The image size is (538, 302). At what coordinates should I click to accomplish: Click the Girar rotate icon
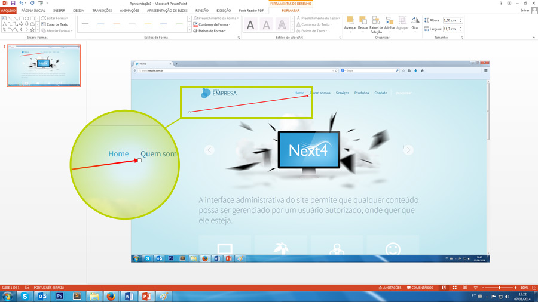pos(415,24)
